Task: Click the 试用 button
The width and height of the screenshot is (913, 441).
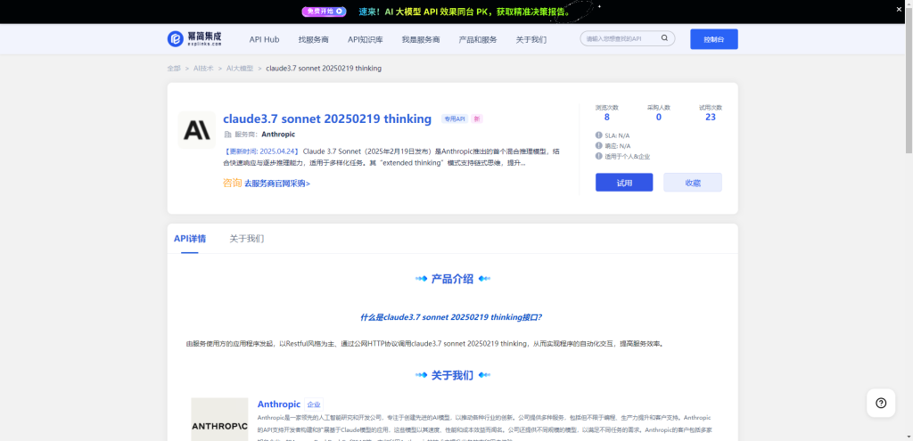Action: (624, 182)
